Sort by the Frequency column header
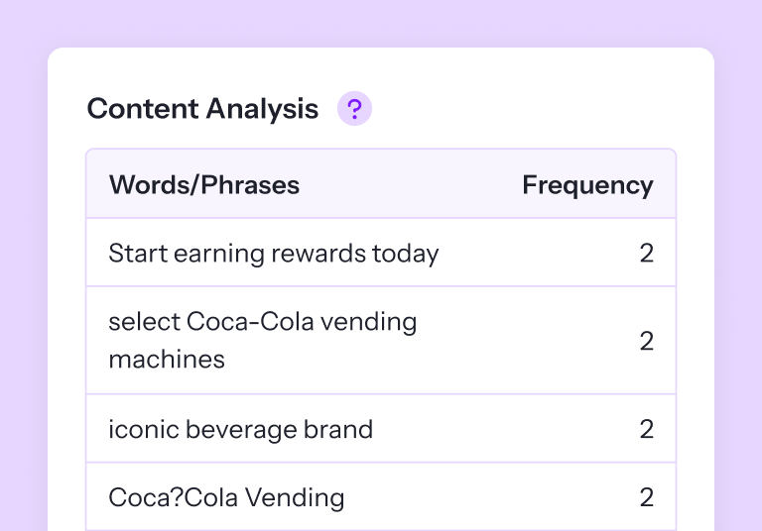This screenshot has height=531, width=762. point(587,185)
